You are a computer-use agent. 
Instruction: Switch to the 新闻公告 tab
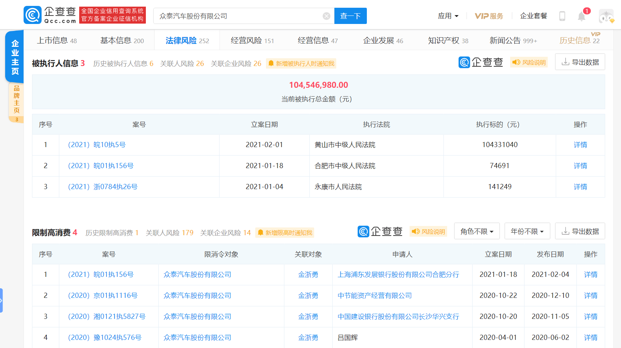[513, 41]
